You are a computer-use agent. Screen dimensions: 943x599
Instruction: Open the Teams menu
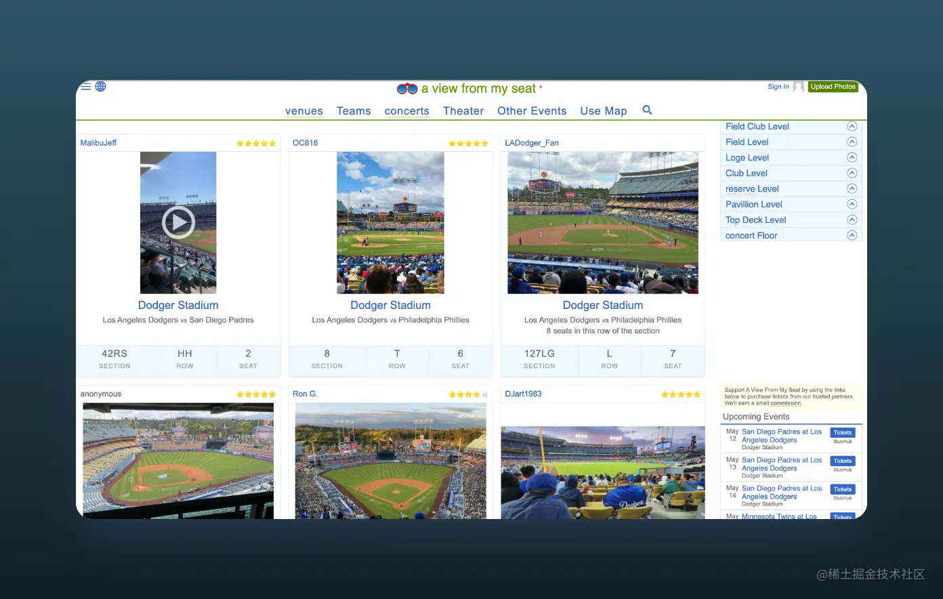(x=354, y=111)
